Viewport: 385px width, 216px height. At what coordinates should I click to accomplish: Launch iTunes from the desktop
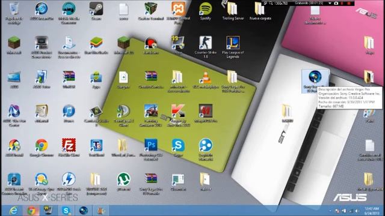pyautogui.click(x=69, y=112)
